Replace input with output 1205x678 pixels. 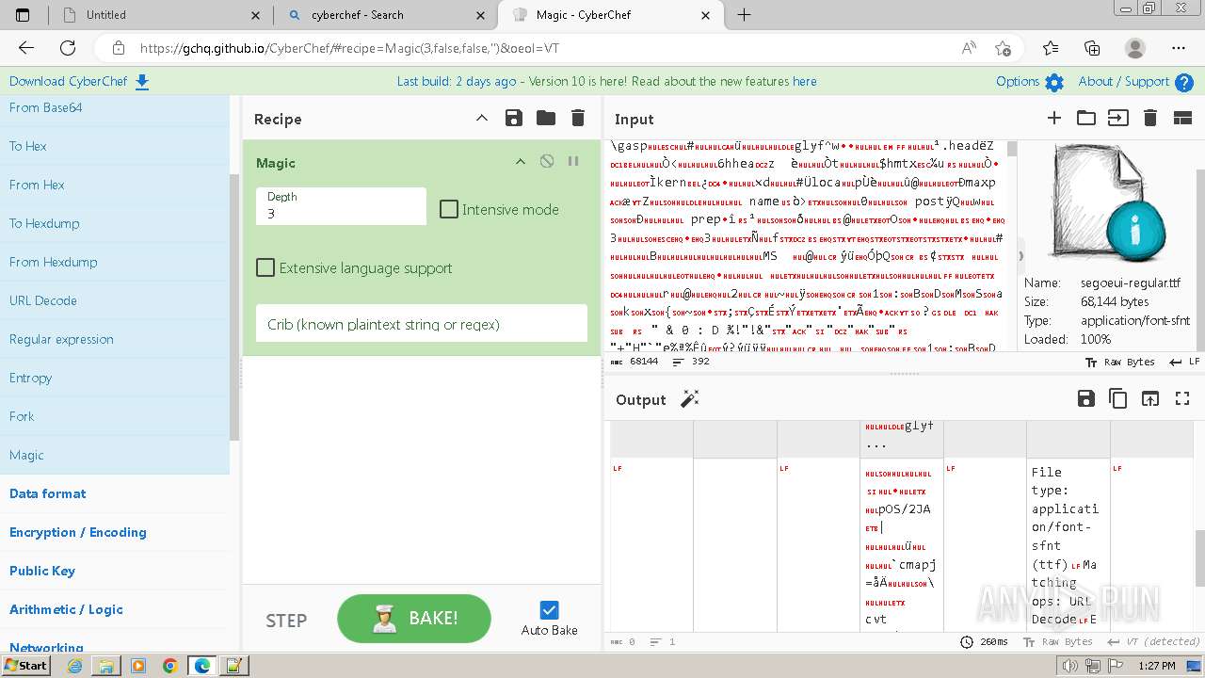pyautogui.click(x=1150, y=399)
